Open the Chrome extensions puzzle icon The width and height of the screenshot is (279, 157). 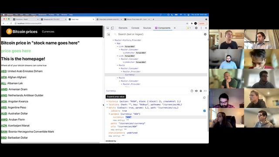(x=192, y=23)
